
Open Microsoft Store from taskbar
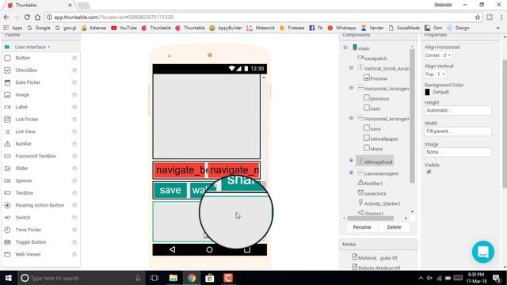click(x=209, y=278)
